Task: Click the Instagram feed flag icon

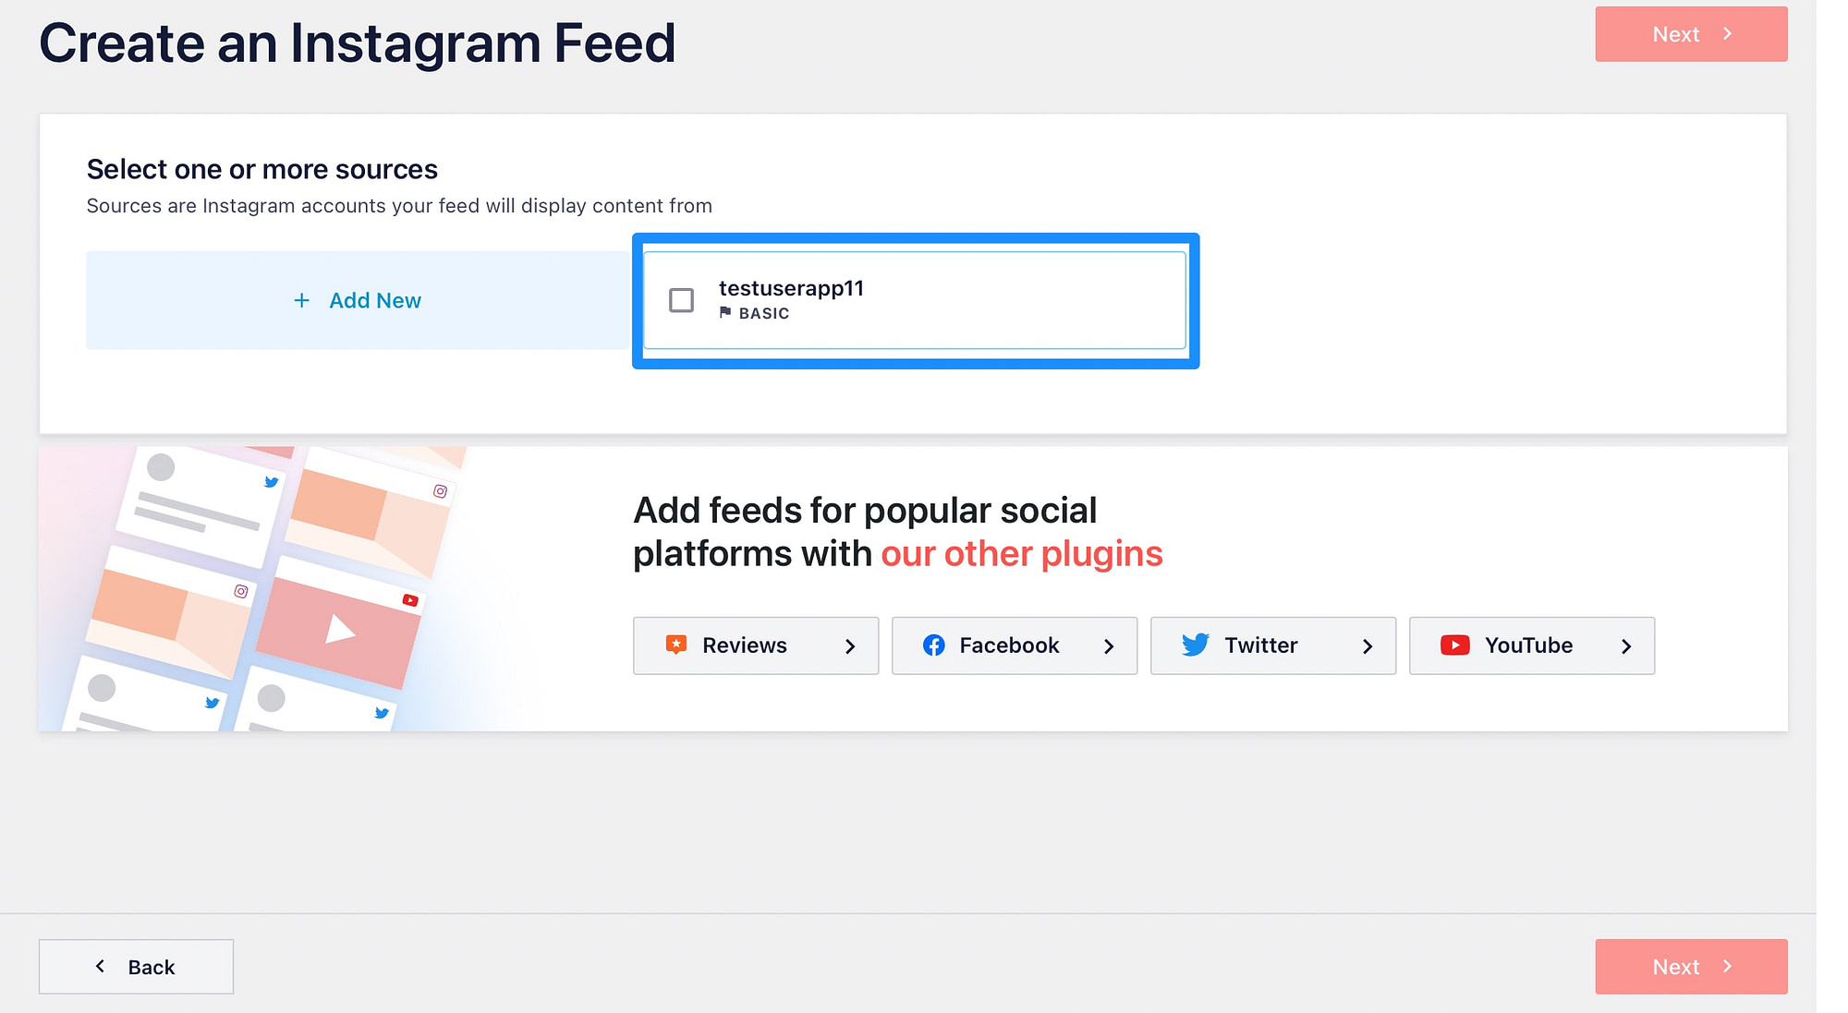Action: point(725,312)
